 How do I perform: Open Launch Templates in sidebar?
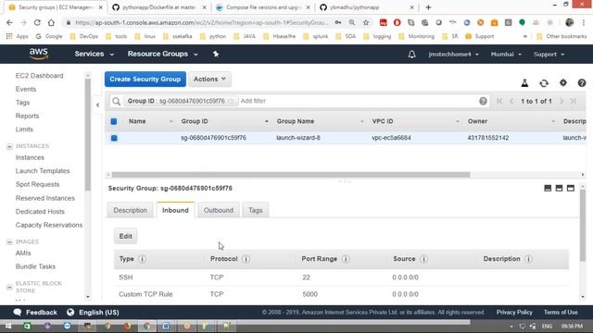point(43,171)
